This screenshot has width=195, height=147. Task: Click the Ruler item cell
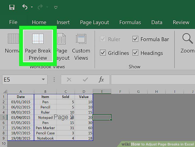point(45,112)
